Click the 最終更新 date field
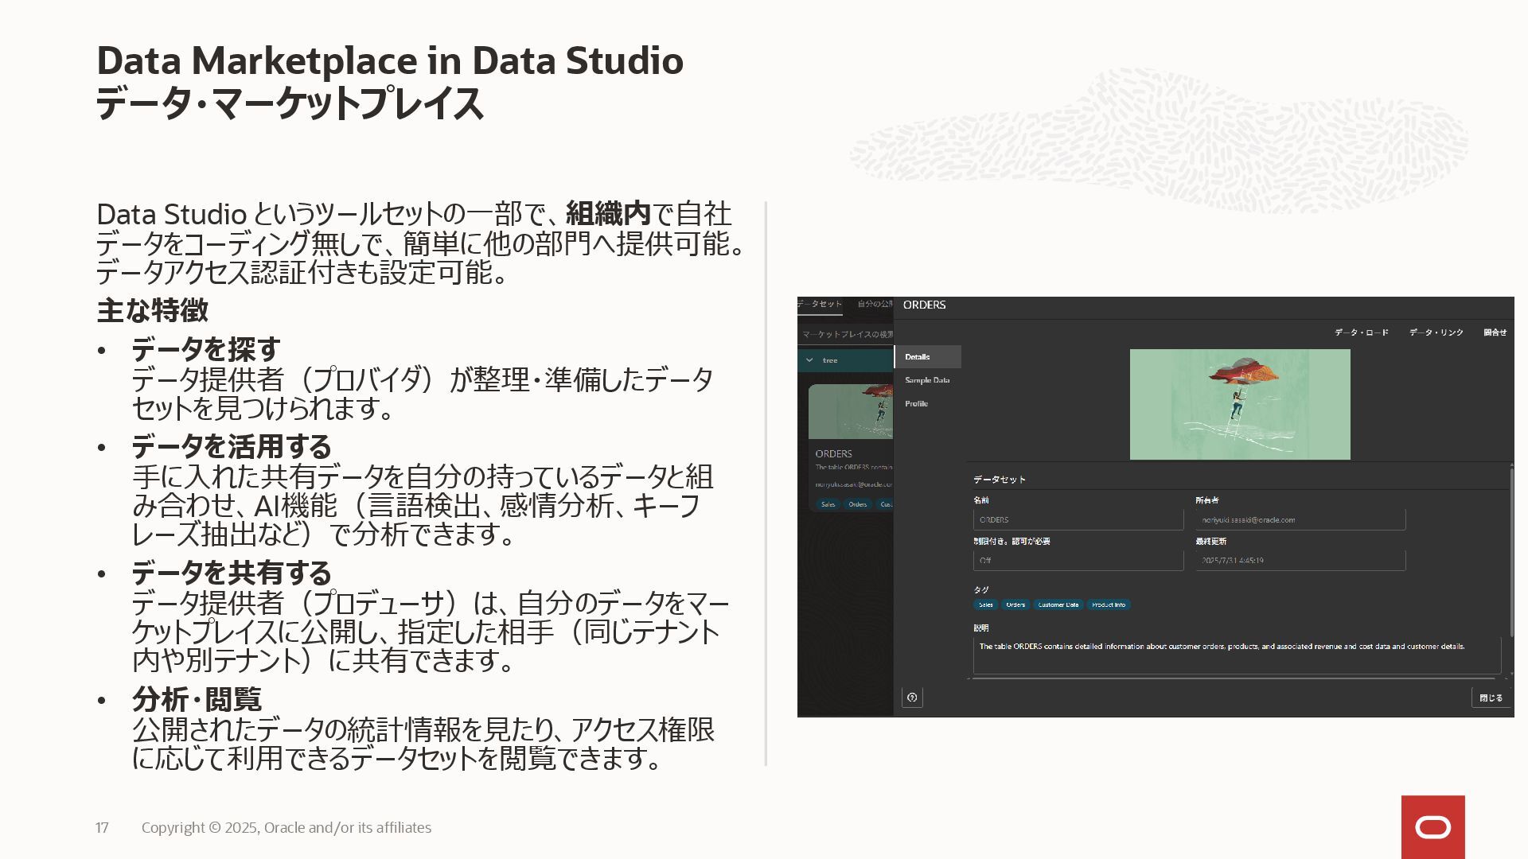The image size is (1528, 859). [1300, 561]
